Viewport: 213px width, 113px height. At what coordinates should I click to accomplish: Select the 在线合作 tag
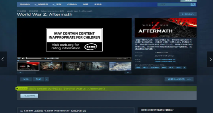coord(155,68)
